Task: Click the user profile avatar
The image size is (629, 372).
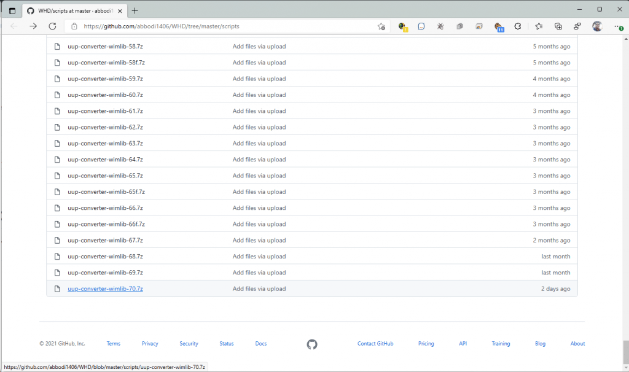Action: tap(596, 26)
